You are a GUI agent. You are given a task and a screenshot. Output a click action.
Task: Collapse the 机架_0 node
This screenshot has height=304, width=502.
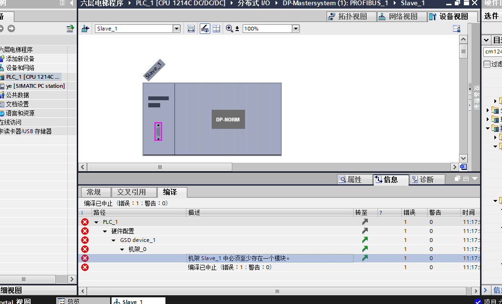coord(123,249)
